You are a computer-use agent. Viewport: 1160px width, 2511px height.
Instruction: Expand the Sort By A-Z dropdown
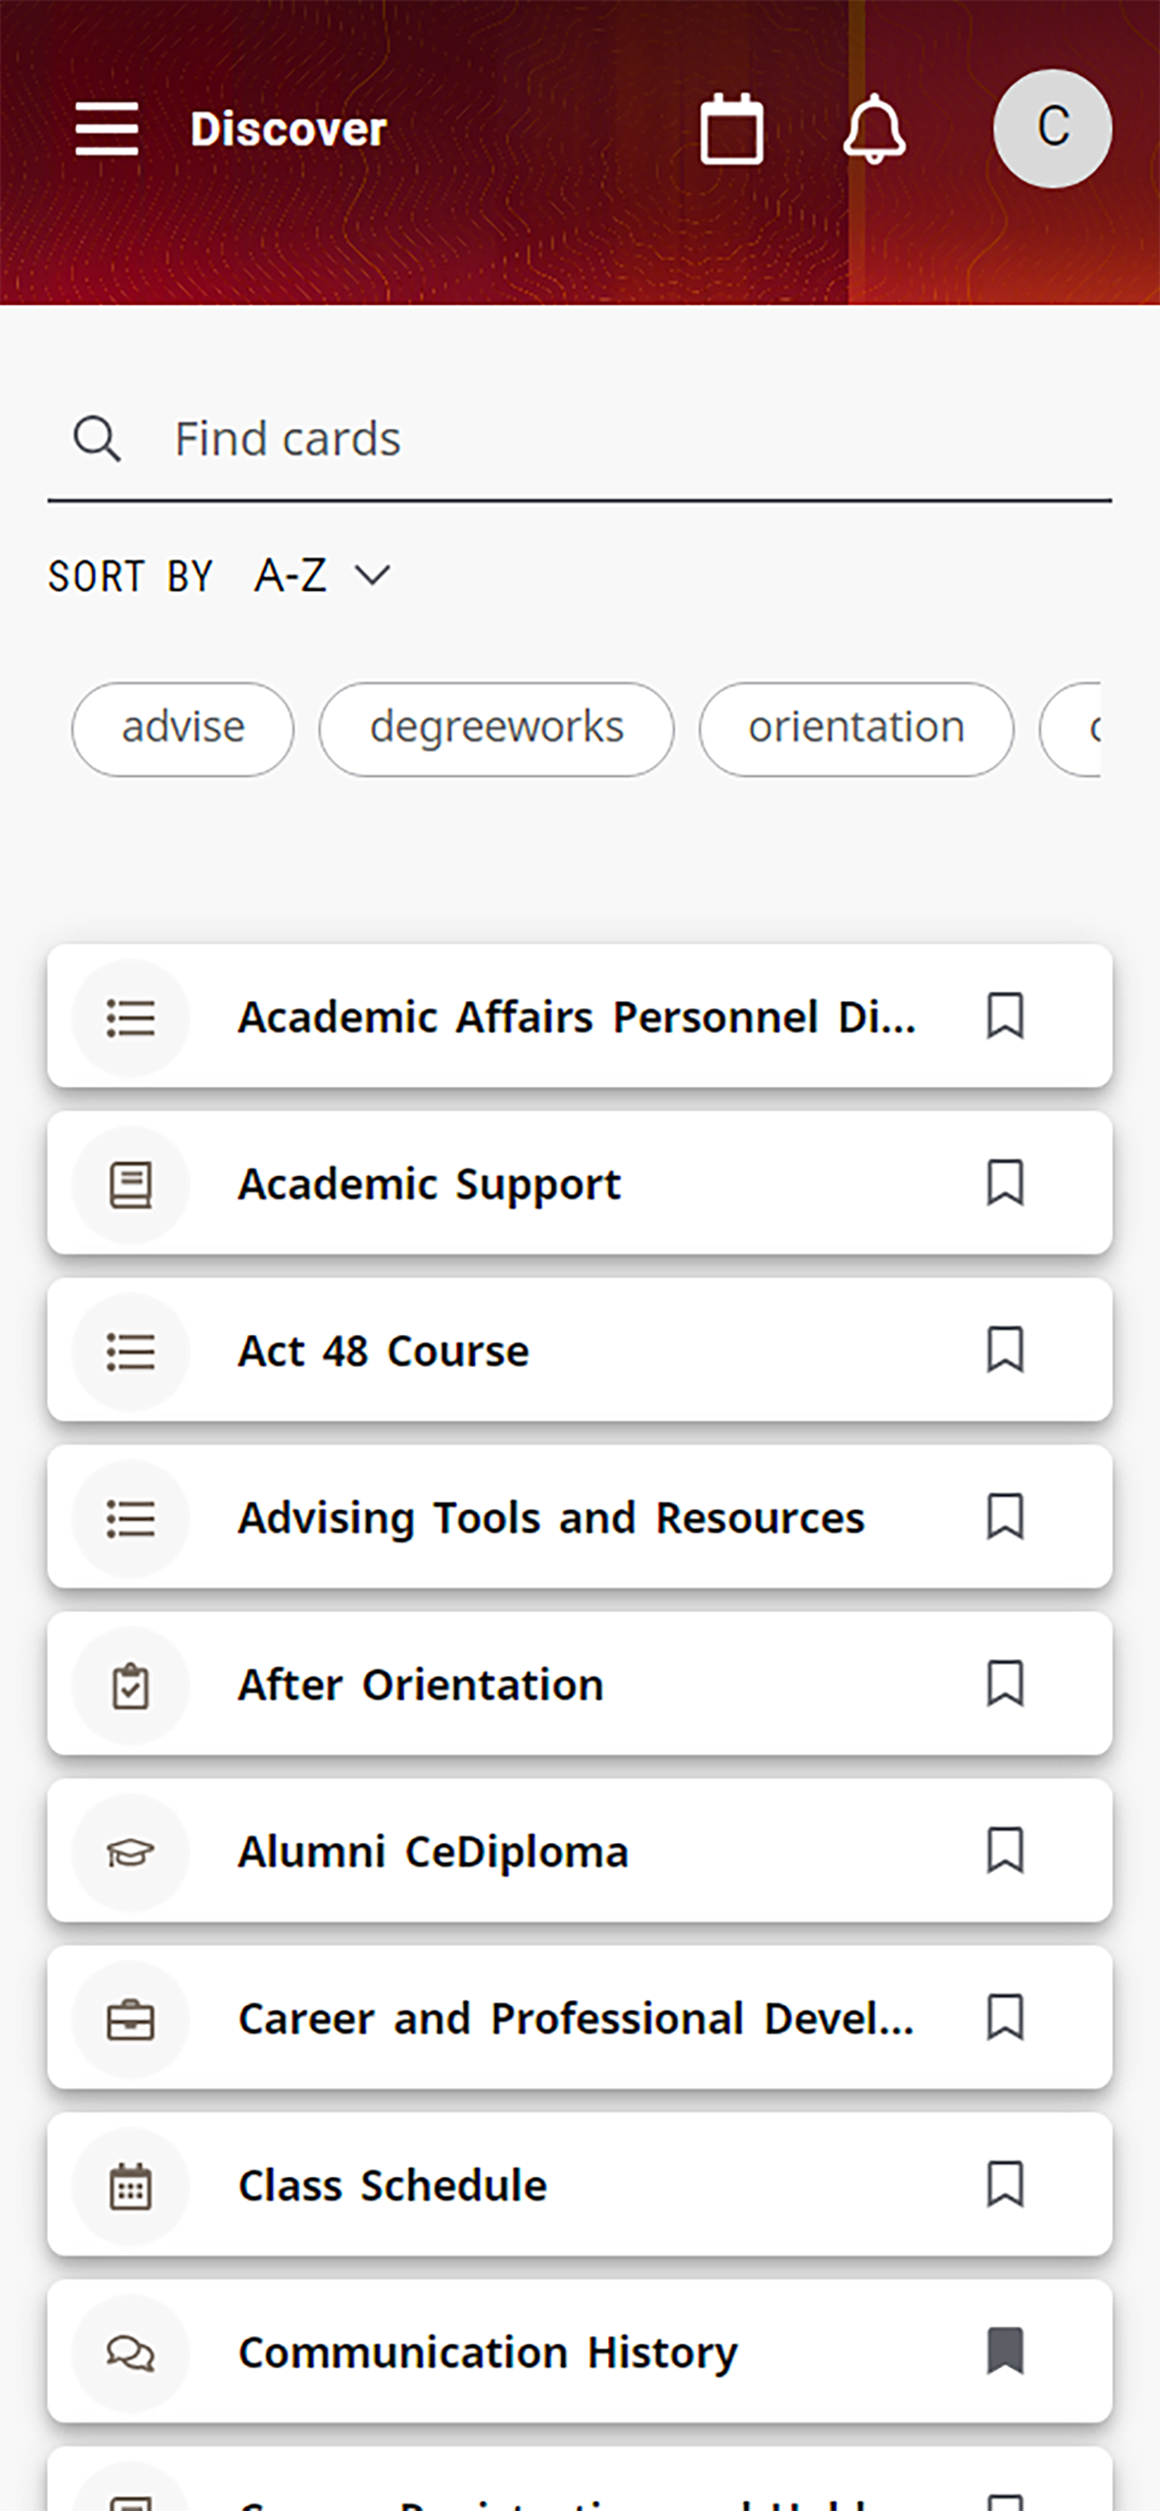[321, 575]
